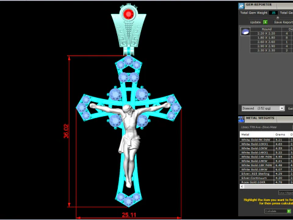Select the White Gold:14K PdW row
The width and height of the screenshot is (293, 220).
pyautogui.click(x=267, y=157)
